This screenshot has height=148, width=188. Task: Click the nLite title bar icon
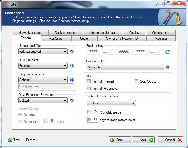click(x=5, y=4)
